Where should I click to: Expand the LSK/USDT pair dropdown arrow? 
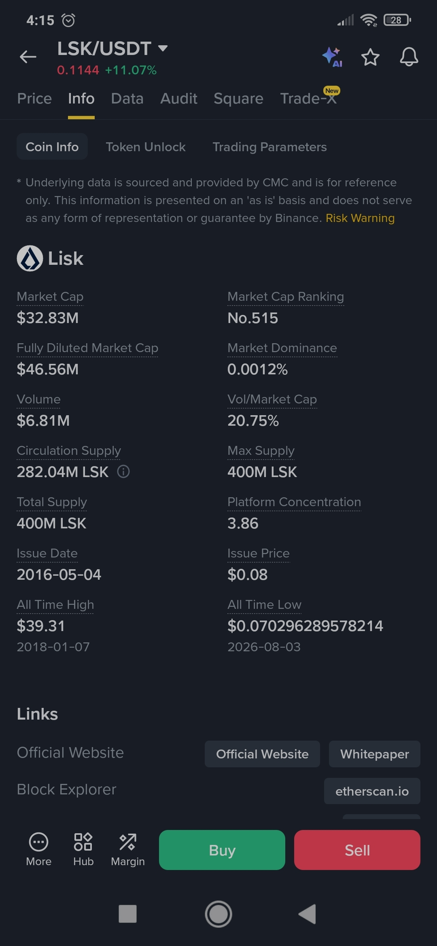[x=163, y=49]
